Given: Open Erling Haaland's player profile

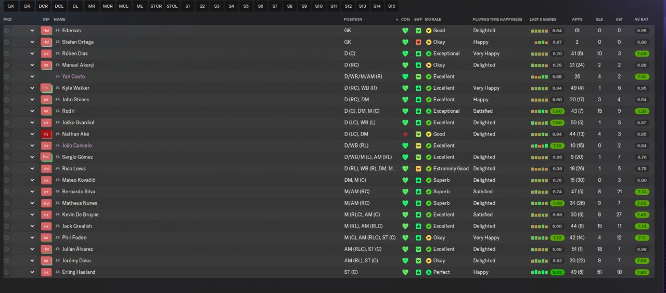Looking at the screenshot, I should (x=79, y=272).
